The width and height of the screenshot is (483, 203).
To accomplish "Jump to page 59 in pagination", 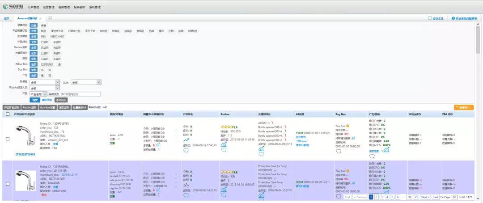I will 416,197.
